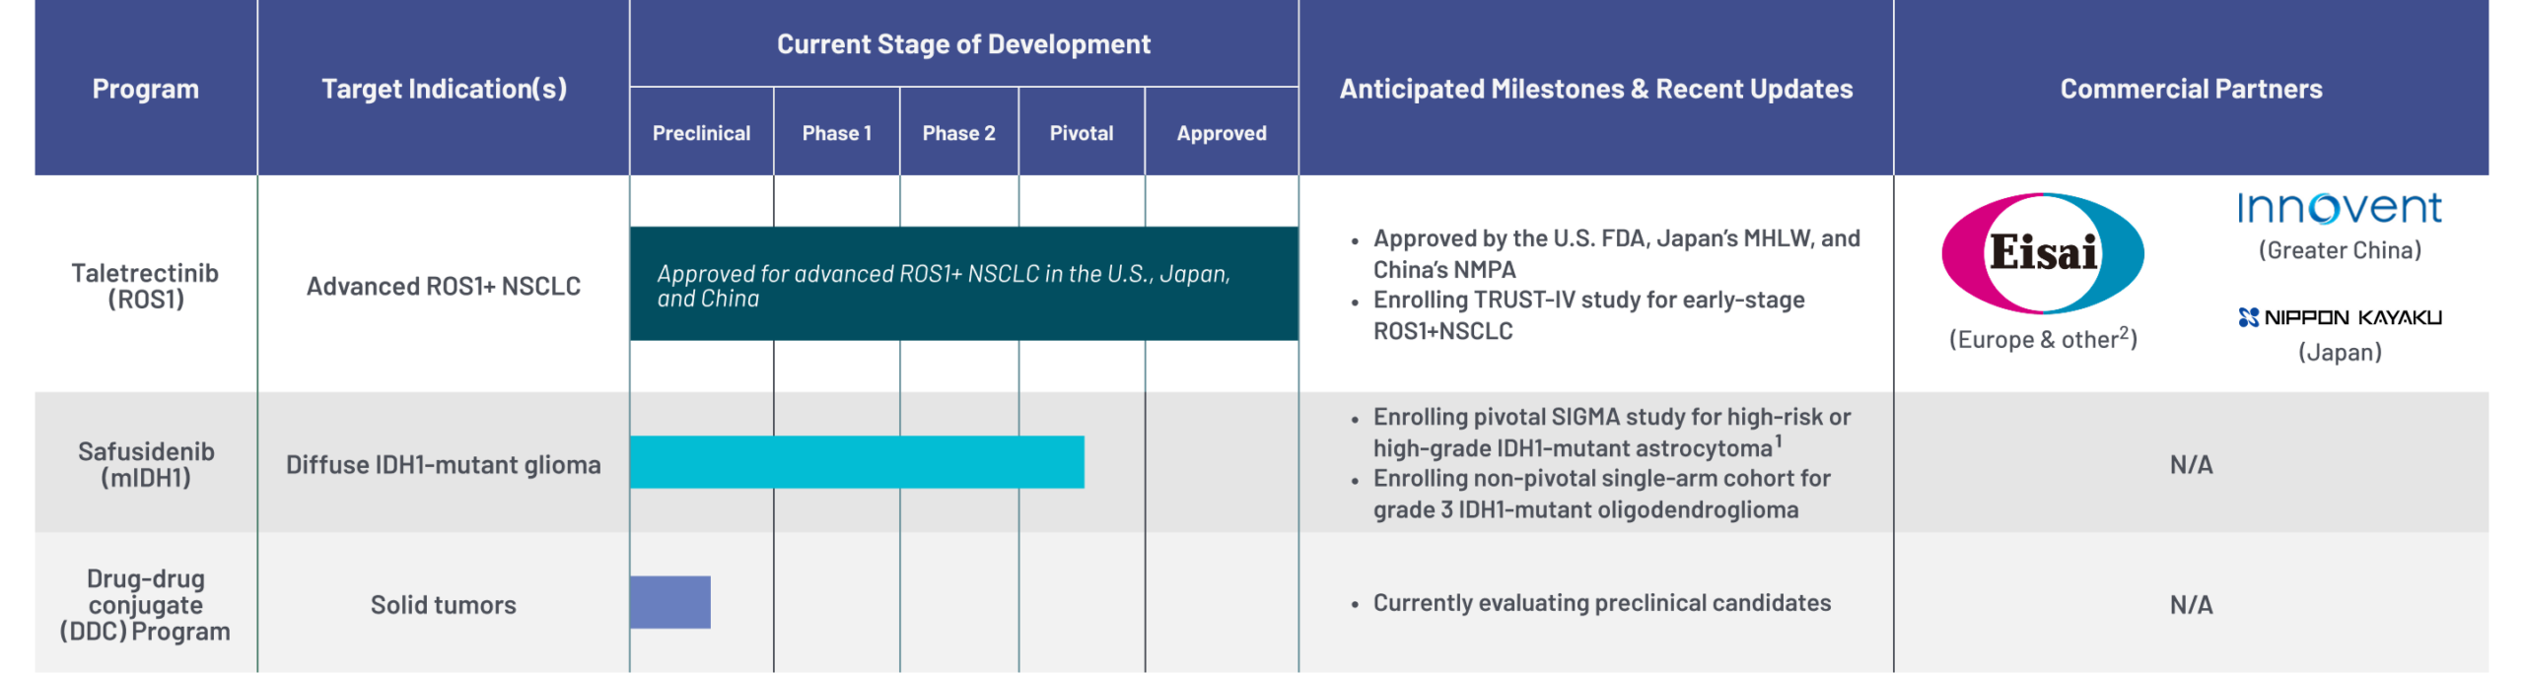This screenshot has width=2524, height=673.
Task: Click the Phase 1 column header
Action: click(836, 133)
